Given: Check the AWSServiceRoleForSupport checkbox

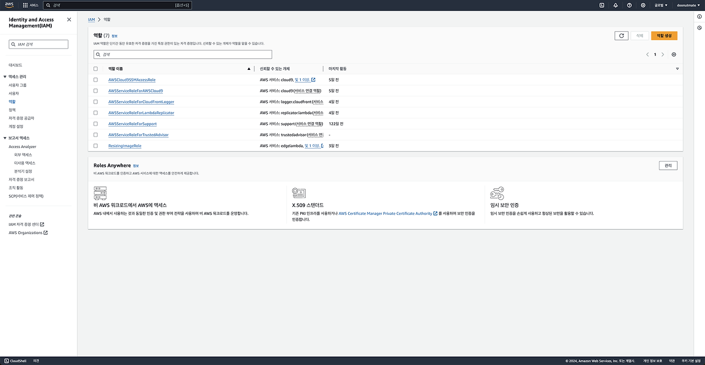Looking at the screenshot, I should click(x=96, y=124).
